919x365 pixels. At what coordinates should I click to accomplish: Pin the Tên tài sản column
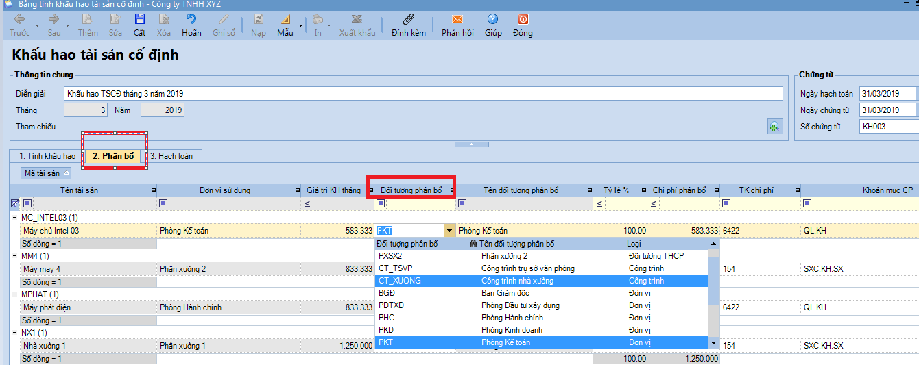pos(152,190)
